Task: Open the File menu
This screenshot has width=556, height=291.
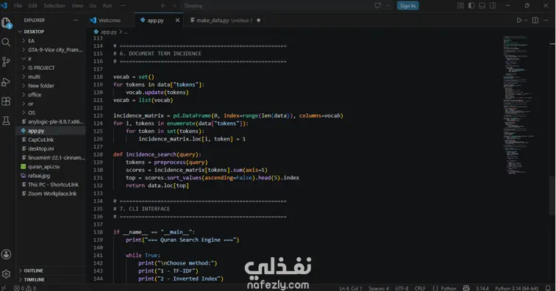Action: (18, 6)
